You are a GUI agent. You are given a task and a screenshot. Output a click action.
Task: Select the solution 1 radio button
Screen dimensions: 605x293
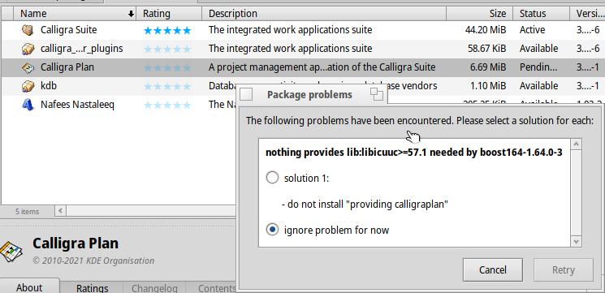click(272, 178)
